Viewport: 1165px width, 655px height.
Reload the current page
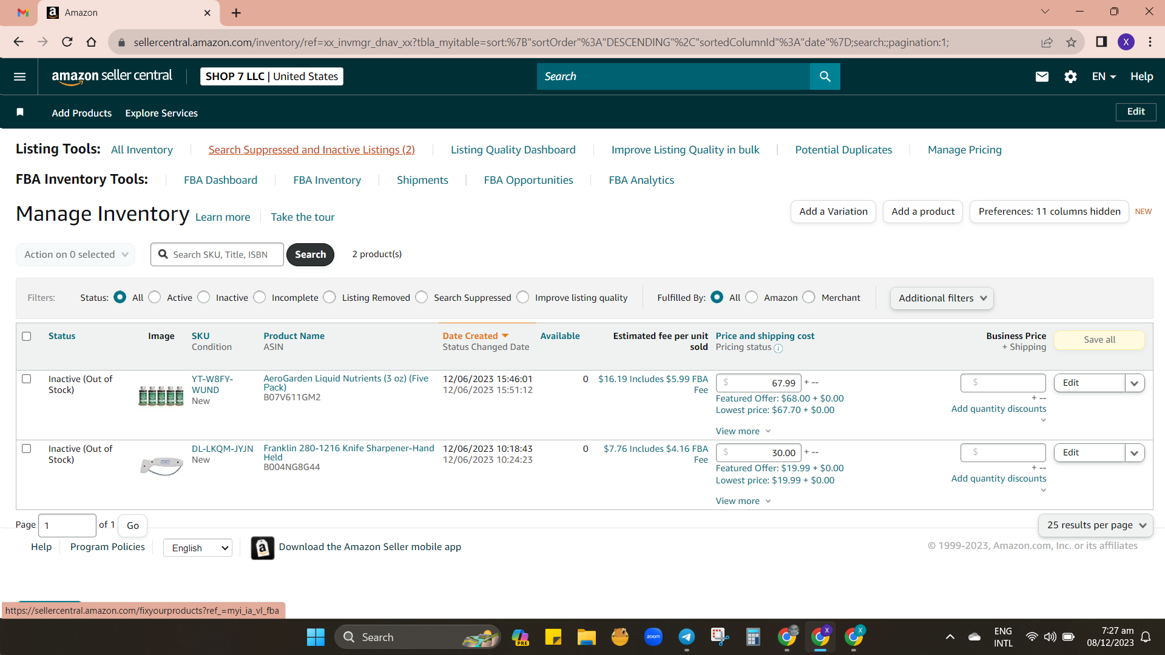[67, 42]
